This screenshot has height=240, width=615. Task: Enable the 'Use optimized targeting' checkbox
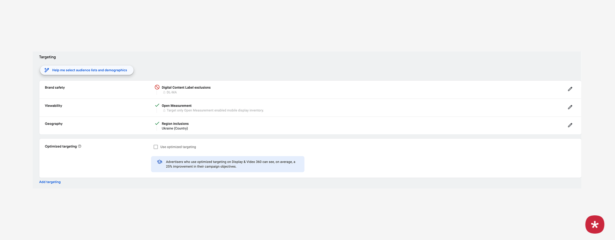(156, 147)
